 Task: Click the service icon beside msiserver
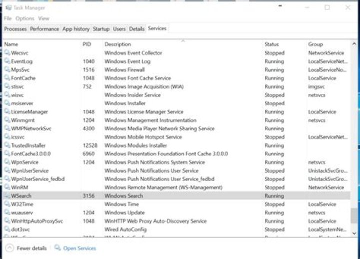pyautogui.click(x=7, y=103)
